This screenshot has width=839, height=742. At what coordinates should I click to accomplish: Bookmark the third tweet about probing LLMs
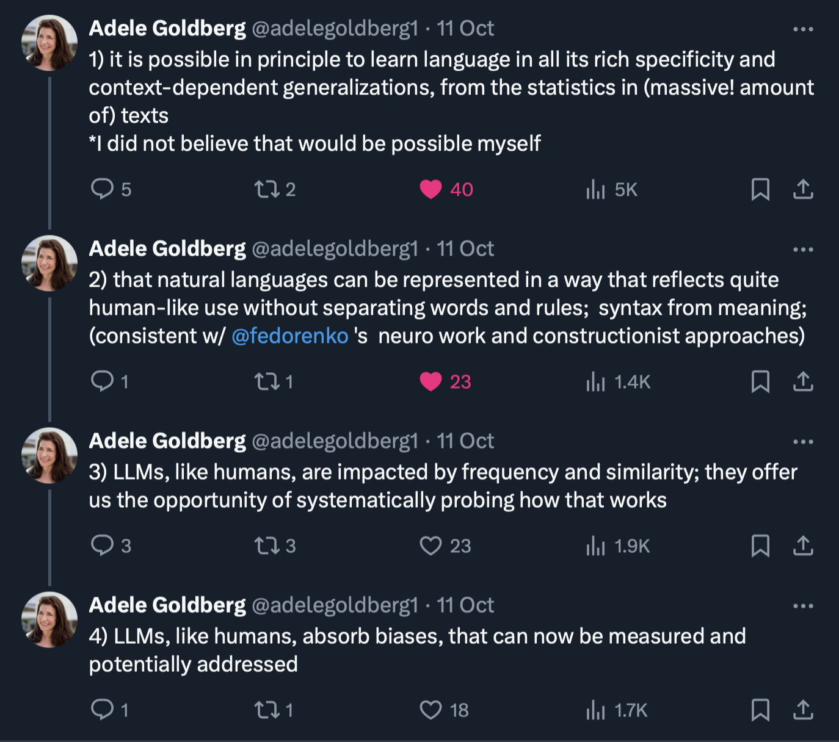(760, 546)
